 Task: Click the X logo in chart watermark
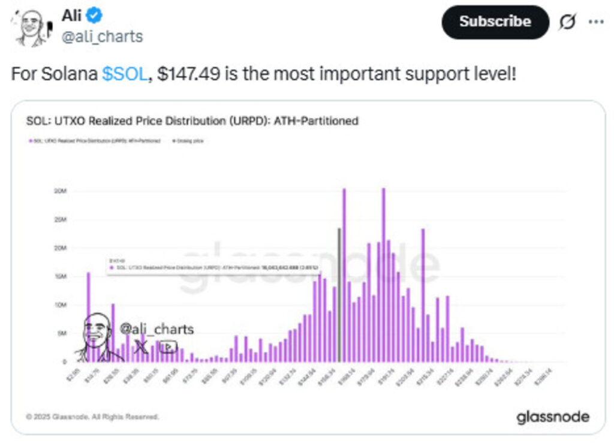pyautogui.click(x=142, y=346)
